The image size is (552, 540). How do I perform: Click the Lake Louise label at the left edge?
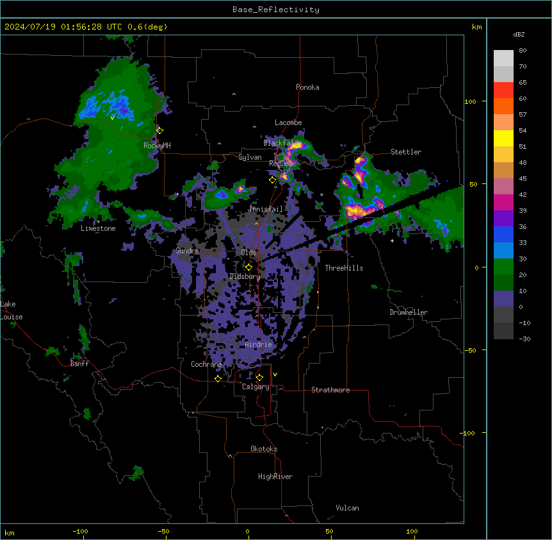(12, 310)
